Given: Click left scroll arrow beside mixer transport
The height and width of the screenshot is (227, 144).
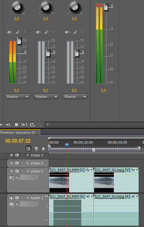Looking at the screenshot, I should pos(47,125).
